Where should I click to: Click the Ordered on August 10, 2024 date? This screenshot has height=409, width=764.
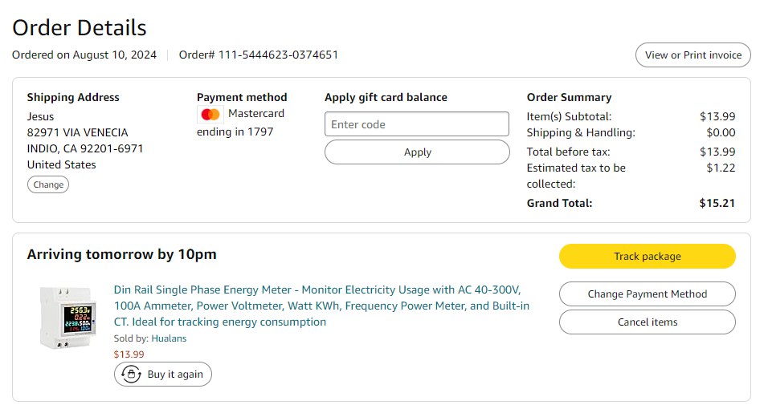[84, 55]
